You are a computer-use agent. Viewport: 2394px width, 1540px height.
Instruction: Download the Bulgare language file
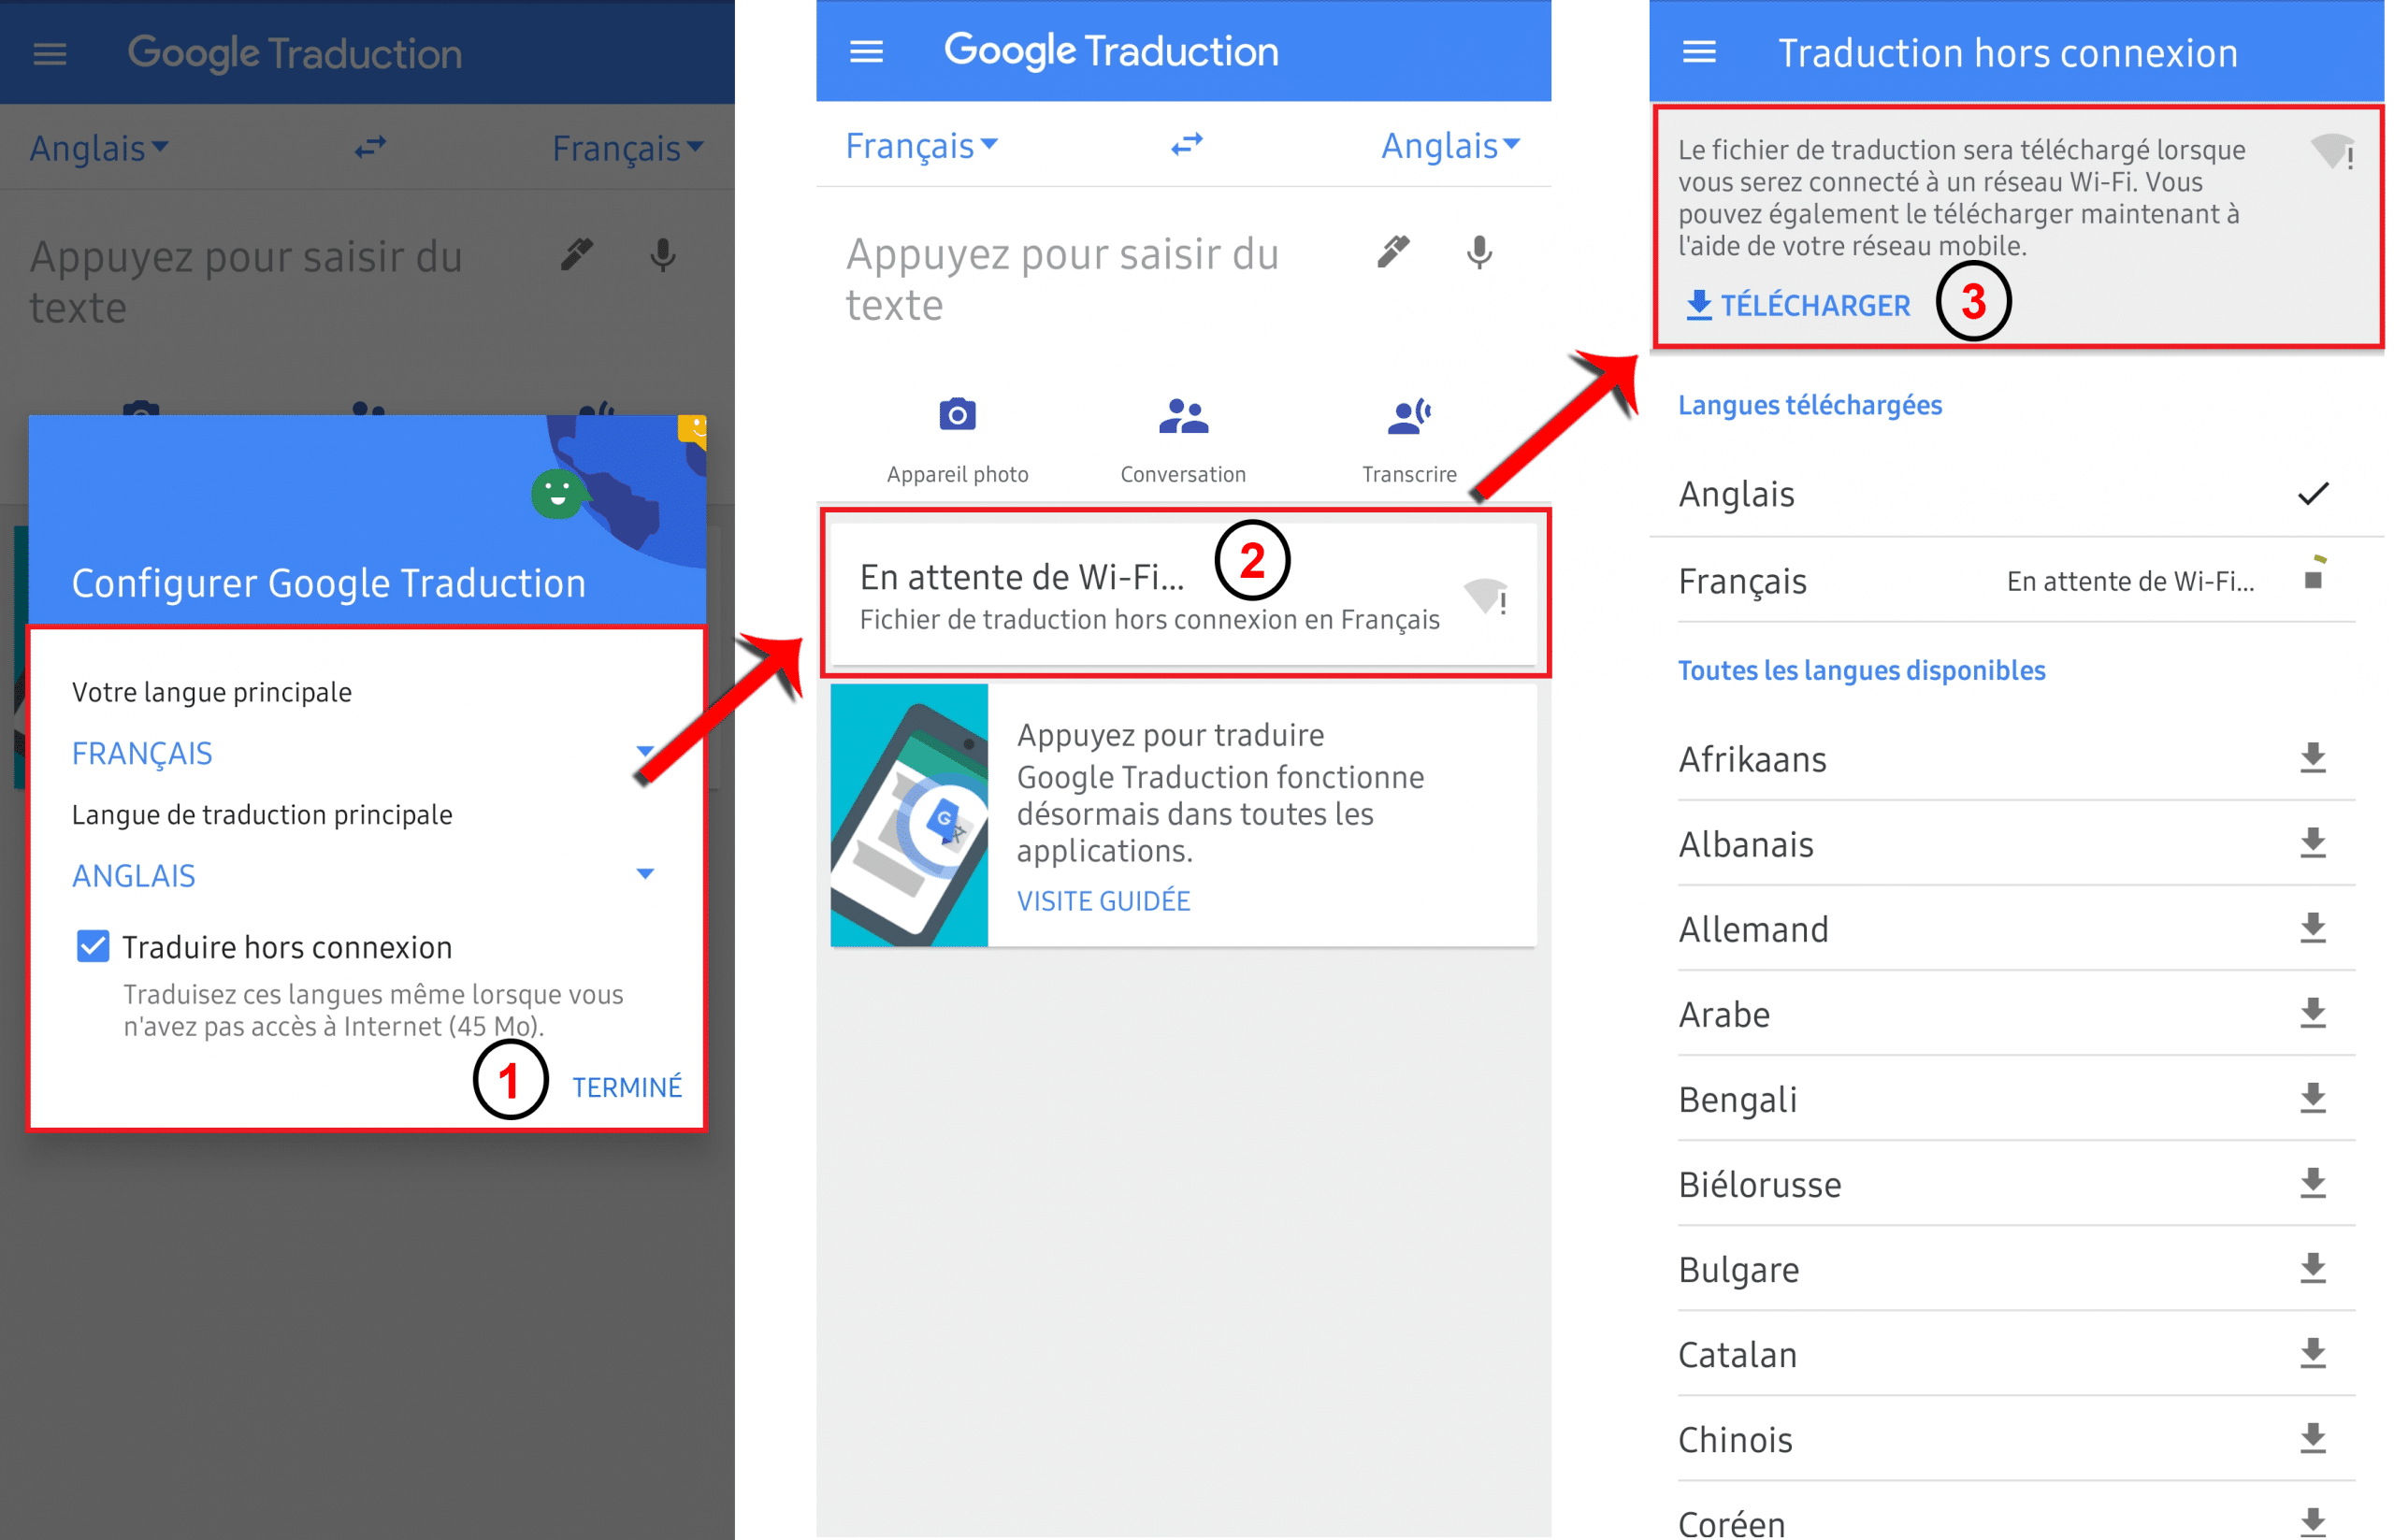[2312, 1269]
